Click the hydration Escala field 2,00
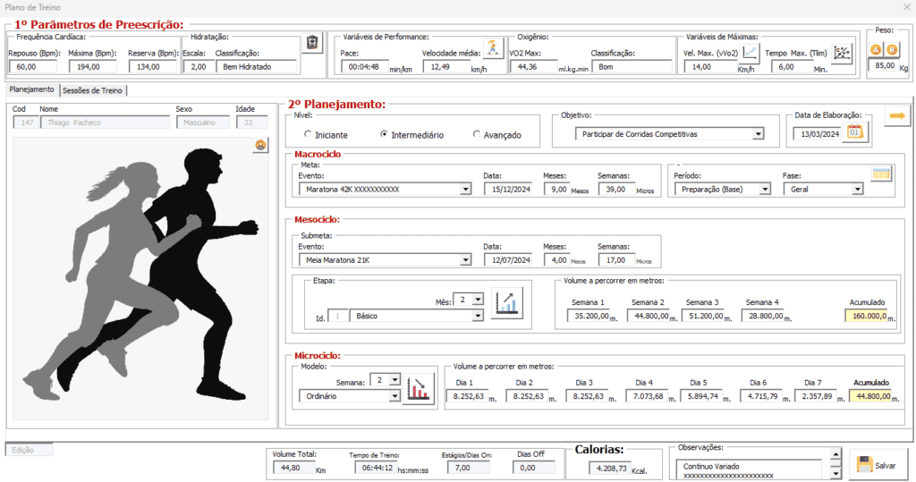The width and height of the screenshot is (916, 482). (198, 66)
